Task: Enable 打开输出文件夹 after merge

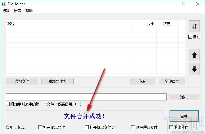Action: 87,127
